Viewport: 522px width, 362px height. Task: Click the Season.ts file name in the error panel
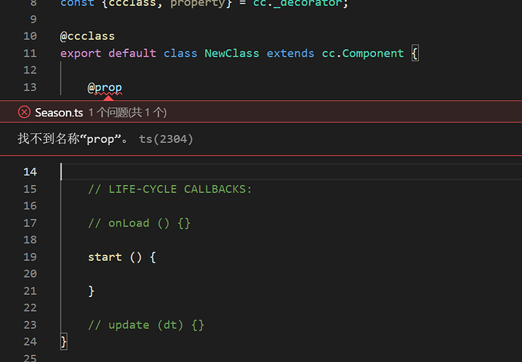tap(58, 113)
